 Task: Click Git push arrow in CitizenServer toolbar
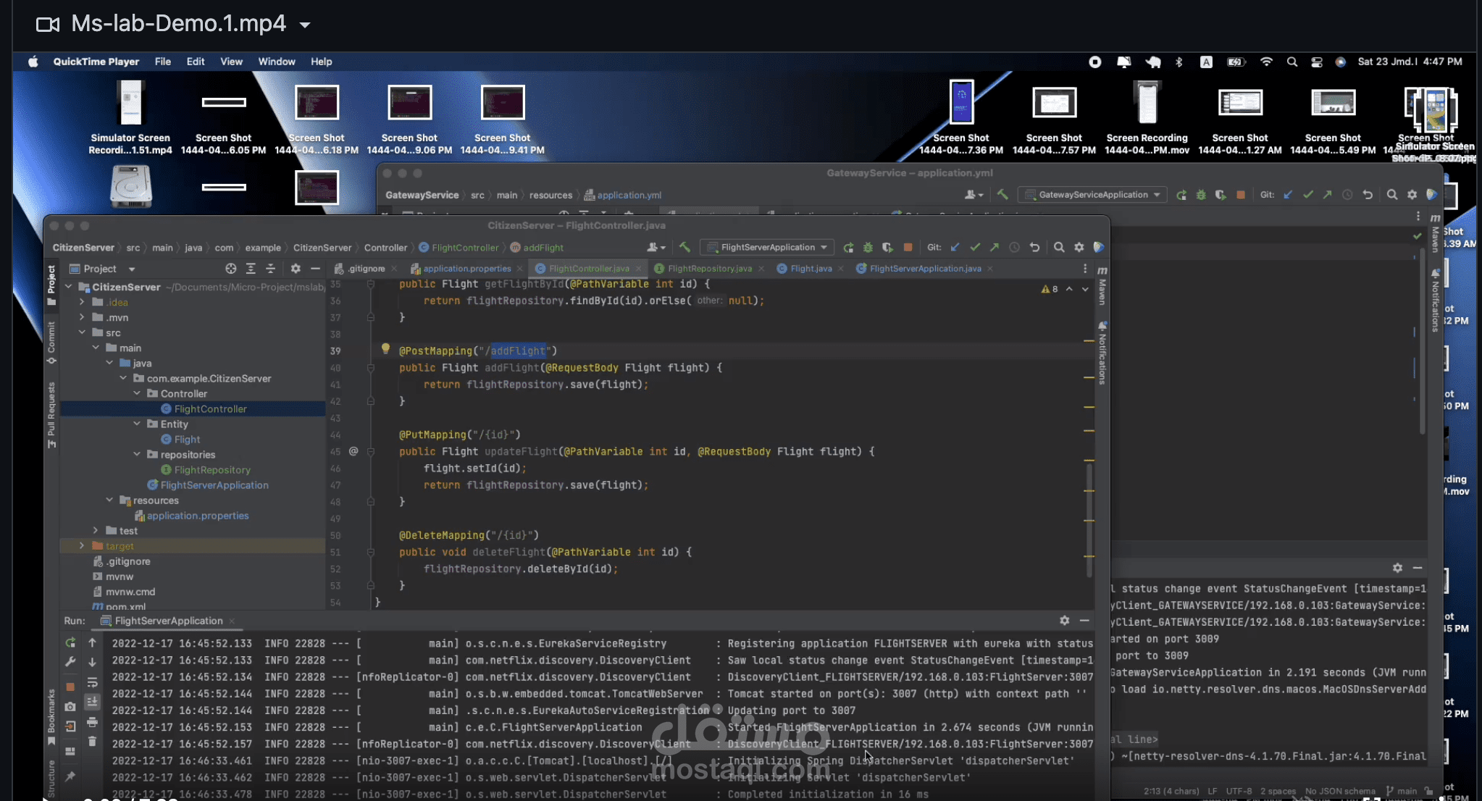click(995, 247)
